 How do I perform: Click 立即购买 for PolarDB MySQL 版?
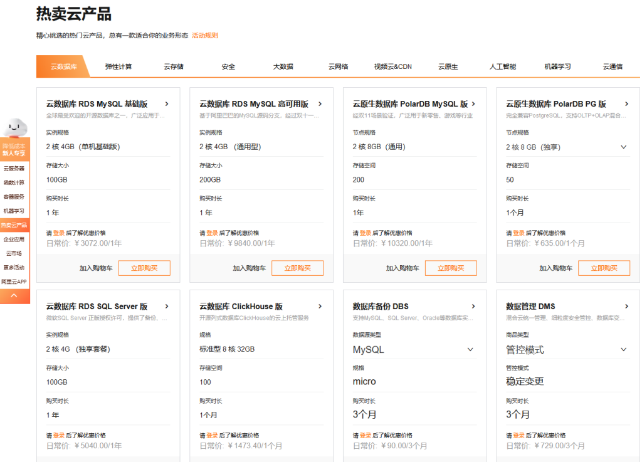(x=451, y=268)
